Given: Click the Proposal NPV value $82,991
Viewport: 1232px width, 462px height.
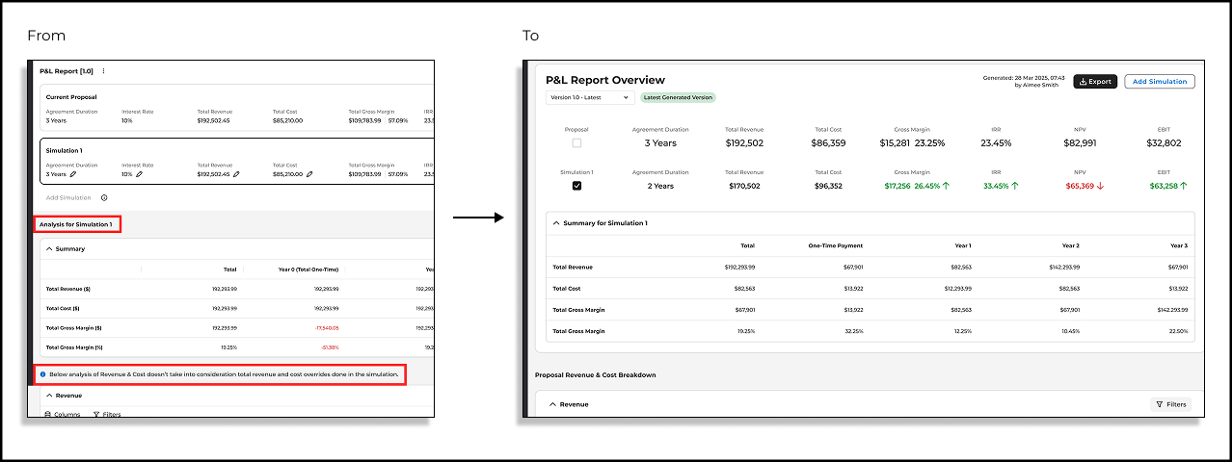Looking at the screenshot, I should pos(1080,142).
